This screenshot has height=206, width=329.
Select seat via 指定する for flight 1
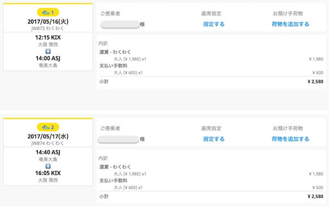coord(214,24)
